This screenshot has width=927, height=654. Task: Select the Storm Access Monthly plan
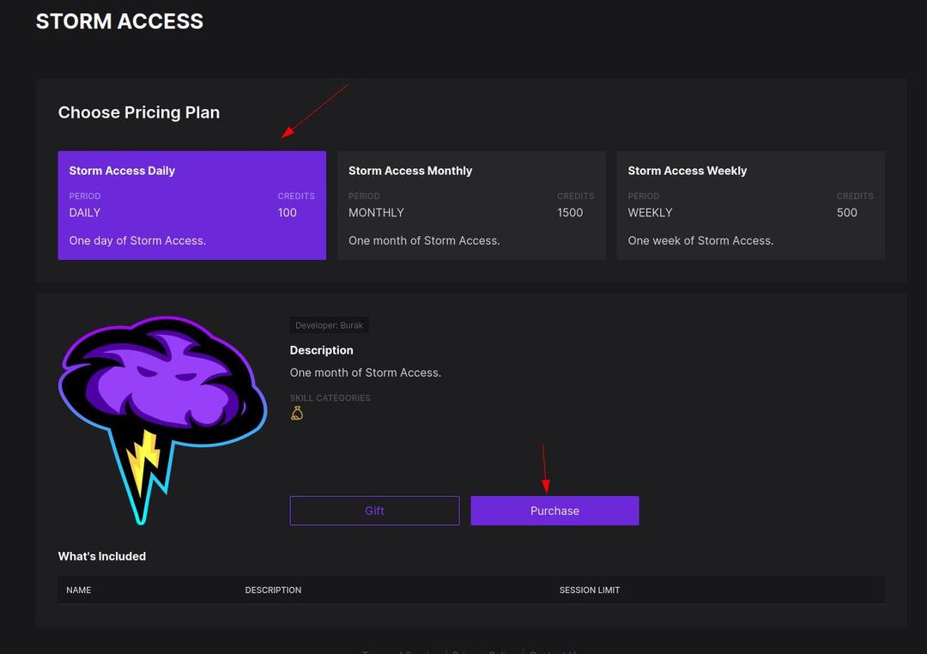coord(470,204)
